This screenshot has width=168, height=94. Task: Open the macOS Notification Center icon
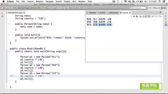tap(164, 1)
